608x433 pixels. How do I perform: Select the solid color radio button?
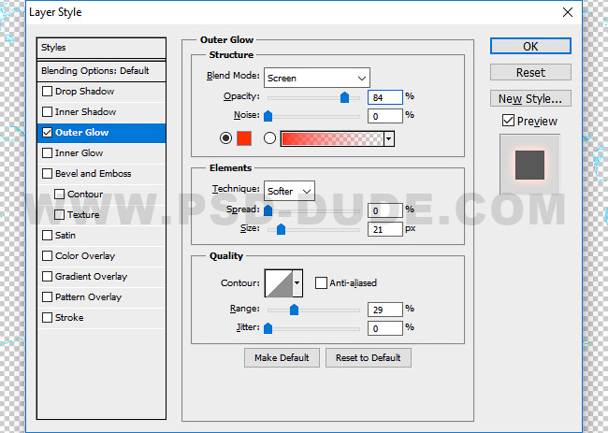pyautogui.click(x=225, y=138)
